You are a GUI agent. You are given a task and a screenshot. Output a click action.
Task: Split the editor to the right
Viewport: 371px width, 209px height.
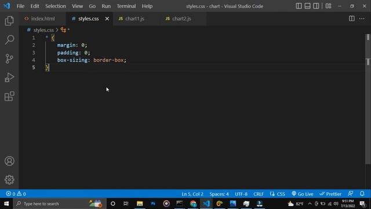(x=352, y=19)
